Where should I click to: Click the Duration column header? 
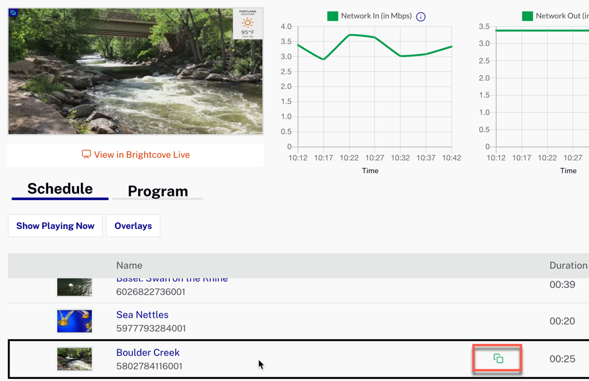[568, 266]
